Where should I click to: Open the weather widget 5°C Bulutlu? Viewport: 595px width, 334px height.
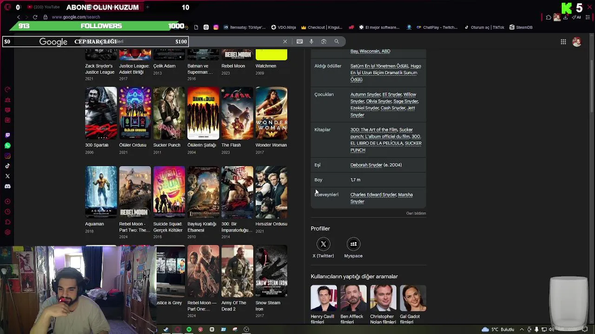coord(498,329)
